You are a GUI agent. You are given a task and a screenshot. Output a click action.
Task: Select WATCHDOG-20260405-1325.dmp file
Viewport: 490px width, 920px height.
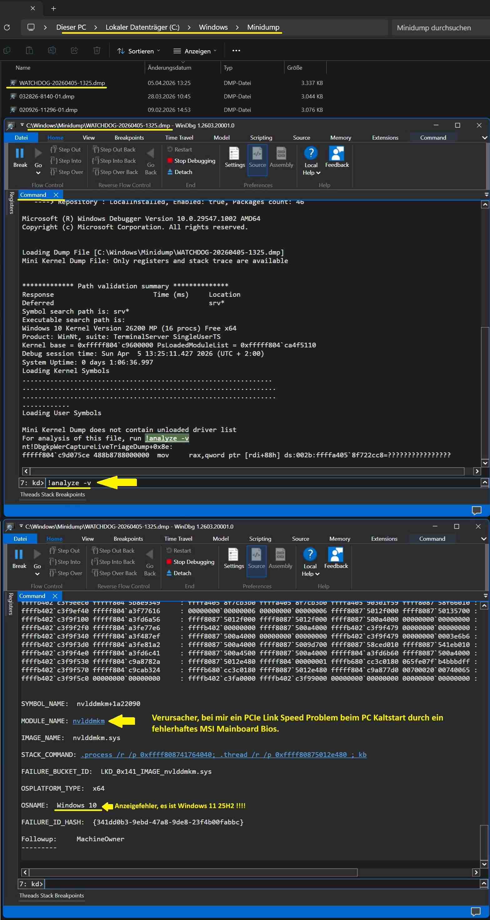click(x=62, y=83)
